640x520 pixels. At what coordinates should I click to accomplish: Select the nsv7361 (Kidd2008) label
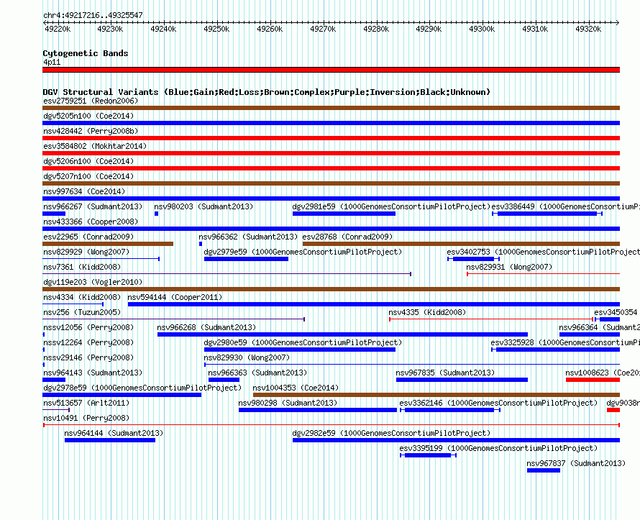coord(82,267)
